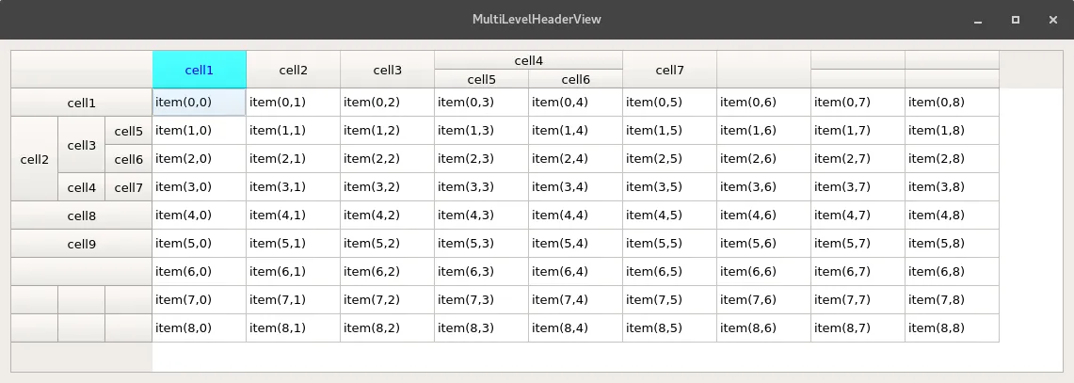
Task: Select the cell2 column header
Action: [293, 70]
